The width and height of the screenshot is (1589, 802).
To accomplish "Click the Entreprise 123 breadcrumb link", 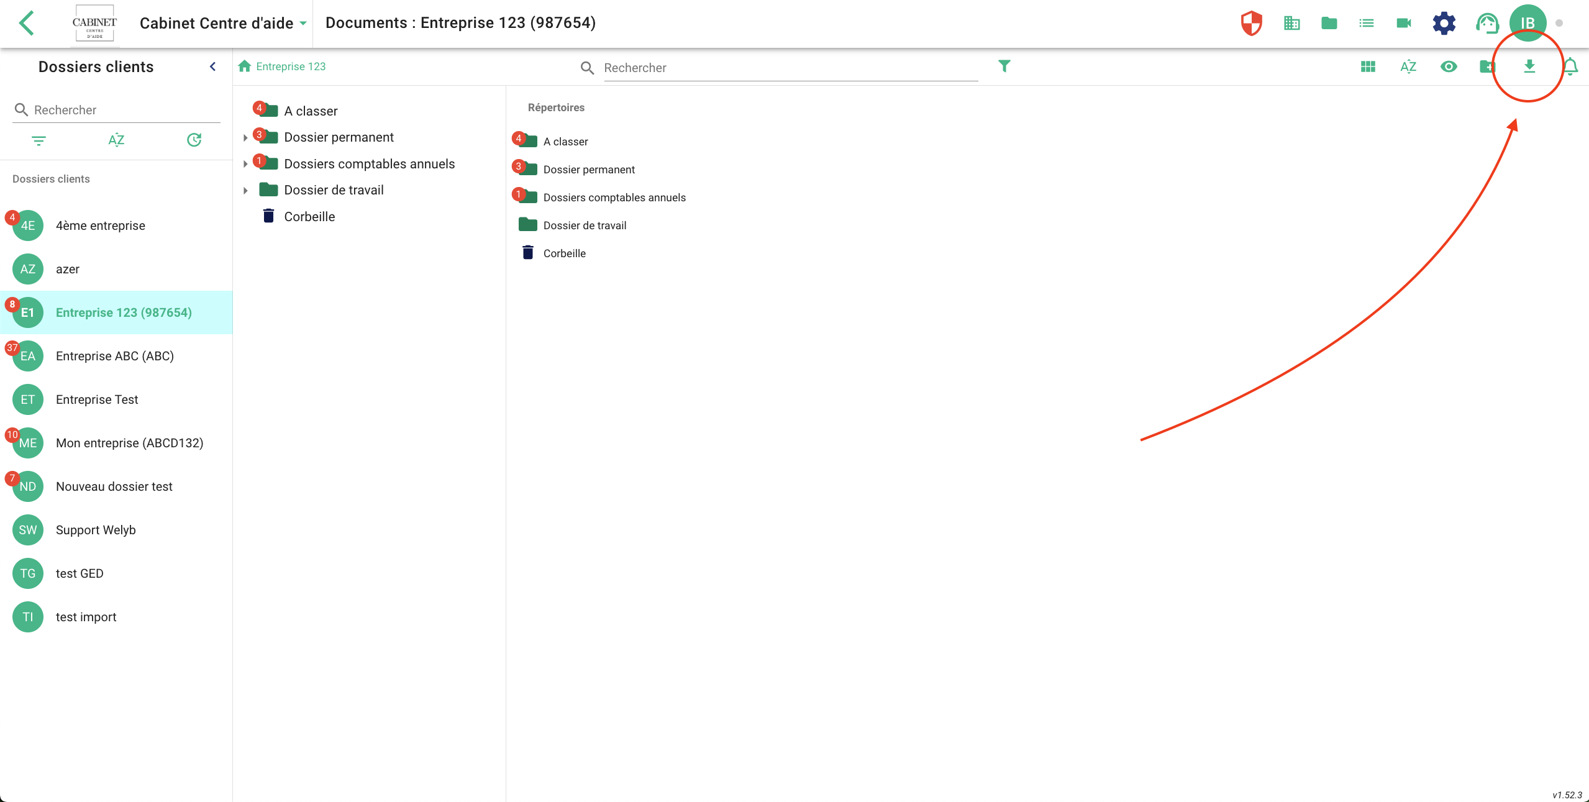I will point(291,66).
